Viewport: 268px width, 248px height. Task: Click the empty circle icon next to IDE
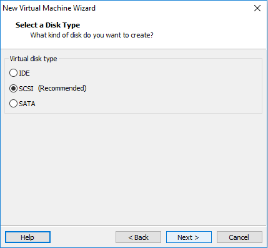(x=13, y=73)
